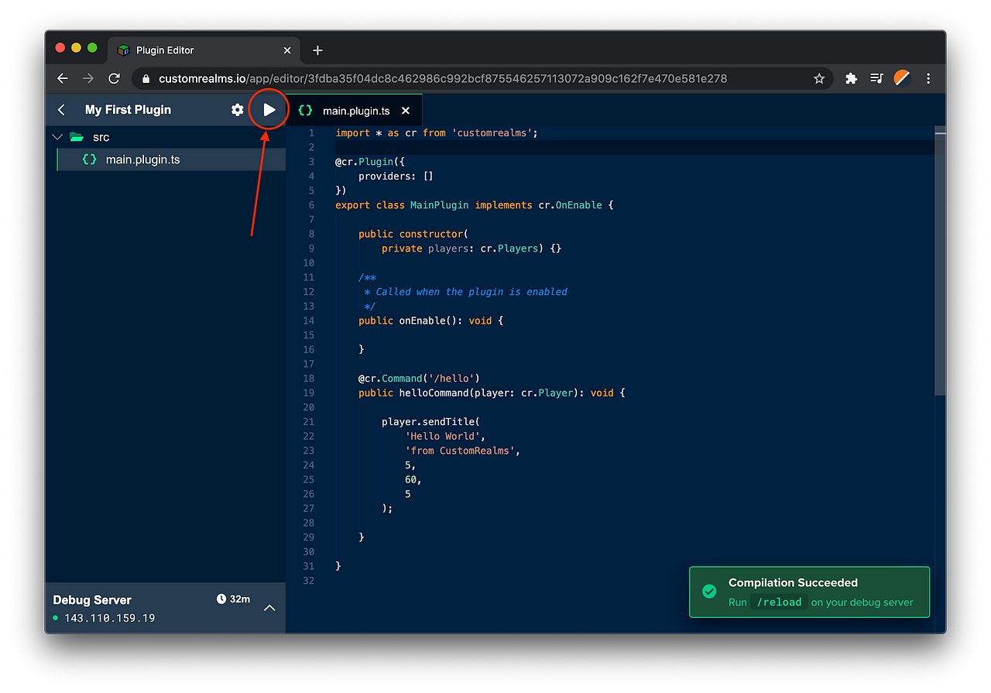Click the My First Plugin title
The image size is (991, 693).
coord(128,110)
